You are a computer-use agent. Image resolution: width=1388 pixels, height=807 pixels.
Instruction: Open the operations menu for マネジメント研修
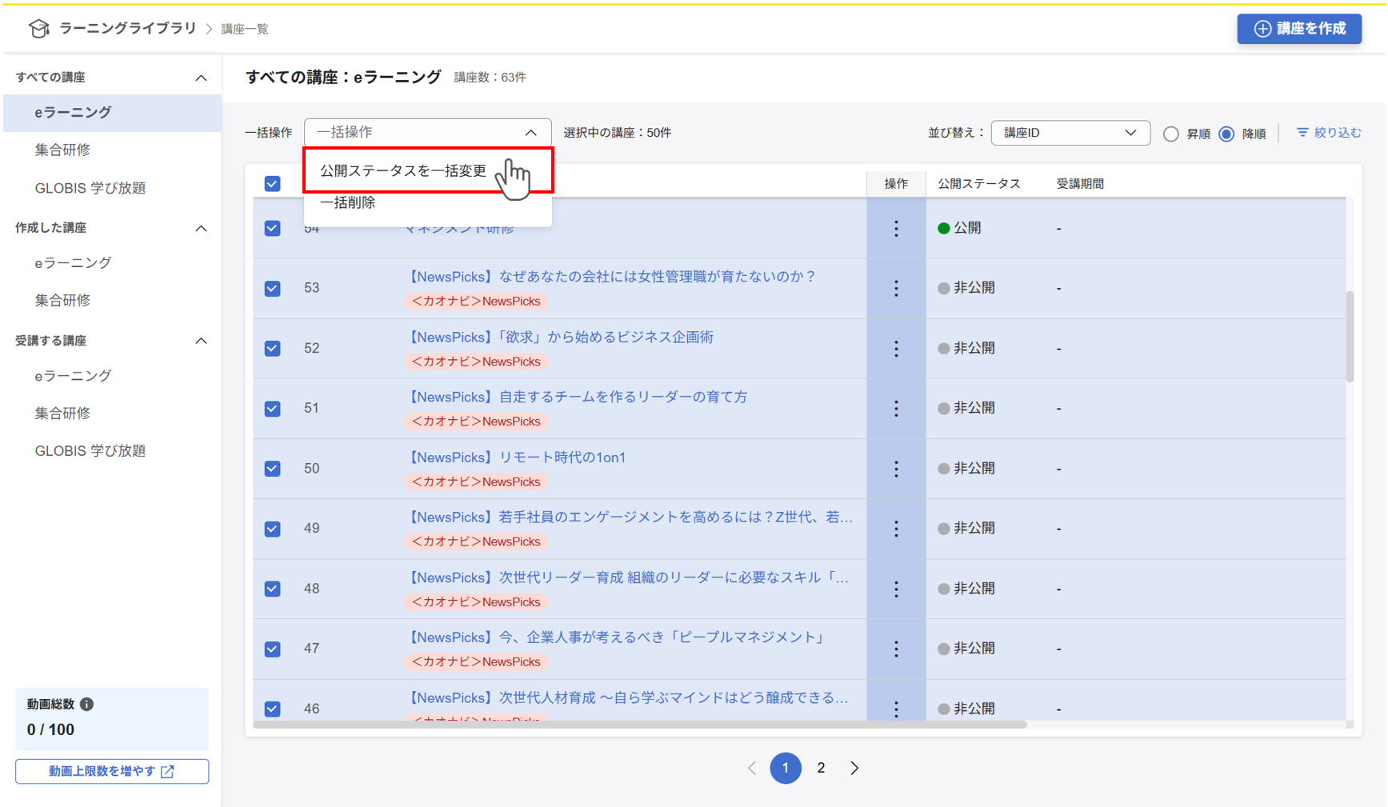[896, 228]
